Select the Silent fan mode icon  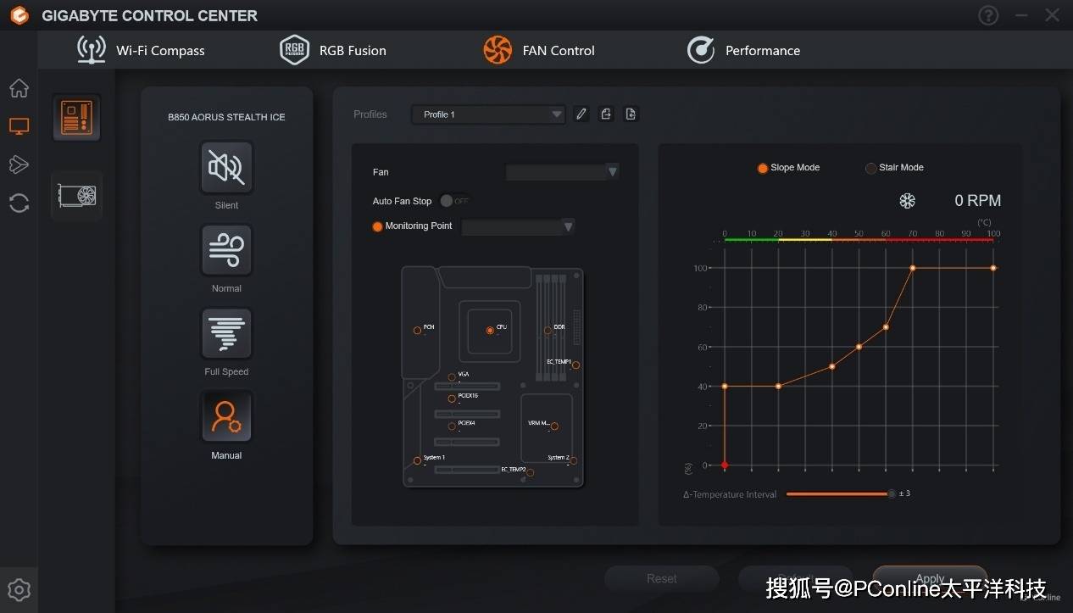point(226,168)
